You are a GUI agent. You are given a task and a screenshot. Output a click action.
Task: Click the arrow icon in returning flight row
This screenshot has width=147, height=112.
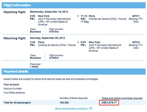78,42
